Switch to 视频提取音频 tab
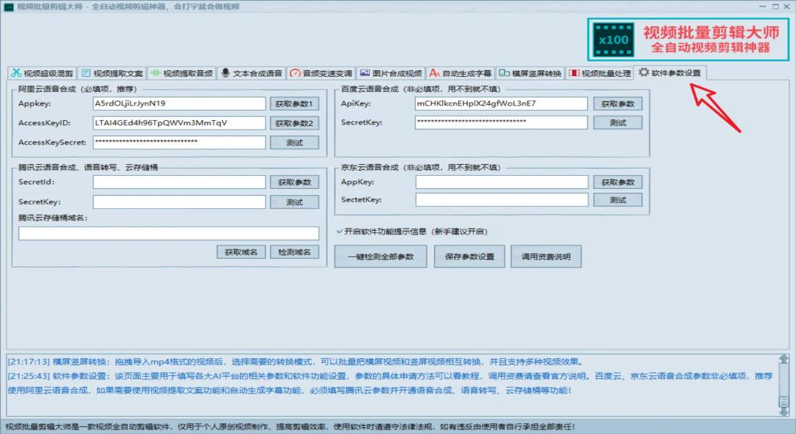The image size is (796, 434). pyautogui.click(x=181, y=73)
